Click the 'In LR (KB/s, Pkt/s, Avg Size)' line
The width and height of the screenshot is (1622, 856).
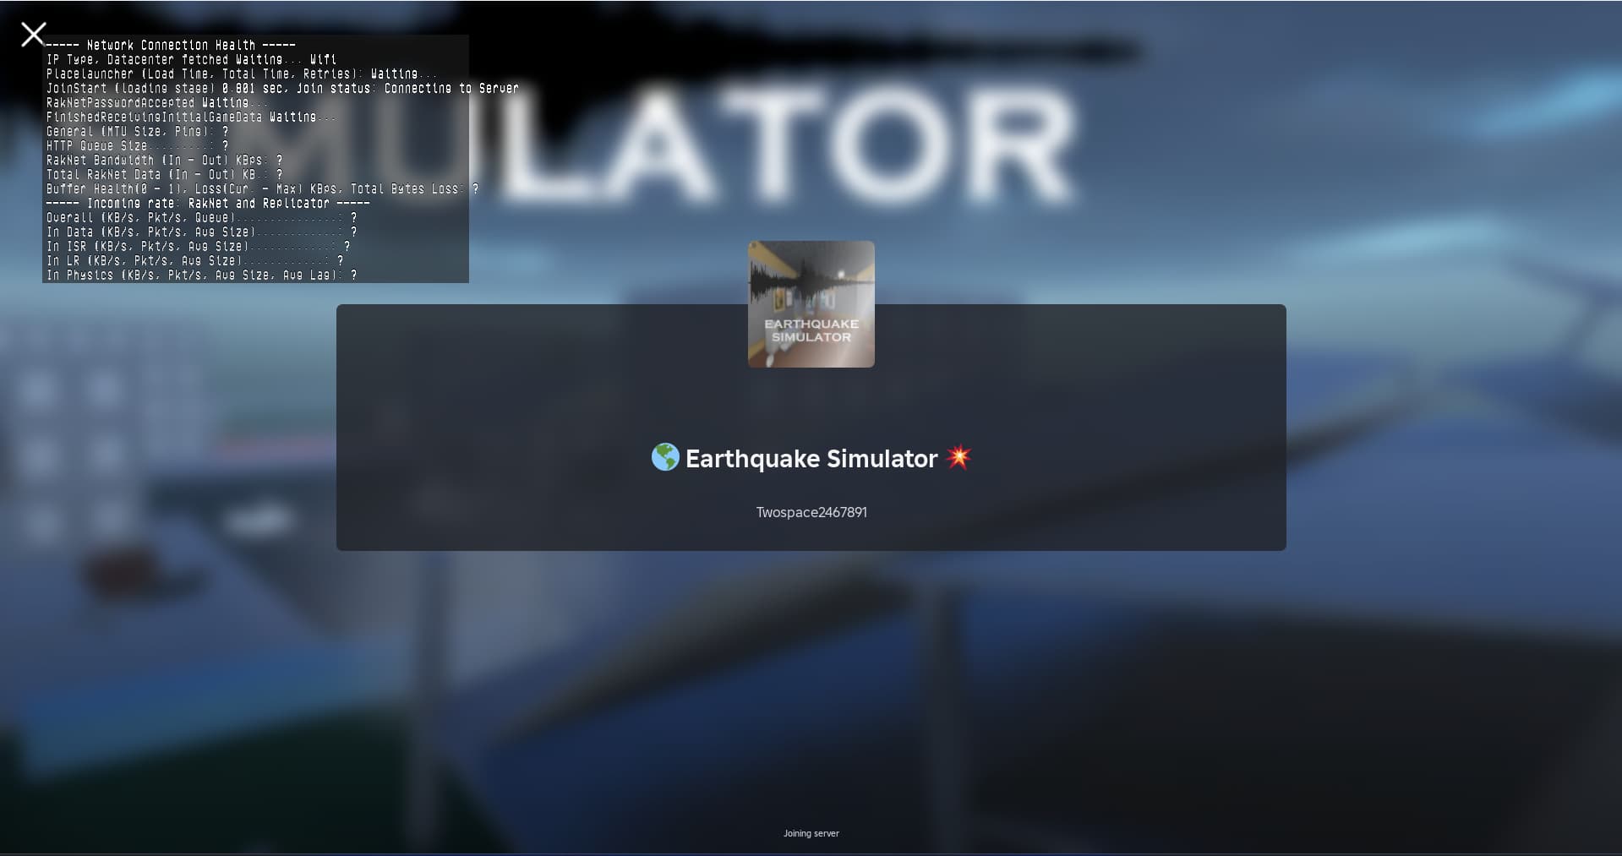tap(195, 260)
